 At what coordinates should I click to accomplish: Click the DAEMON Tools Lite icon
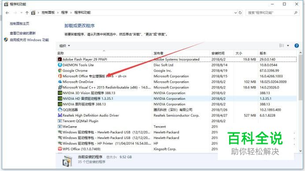(60, 65)
